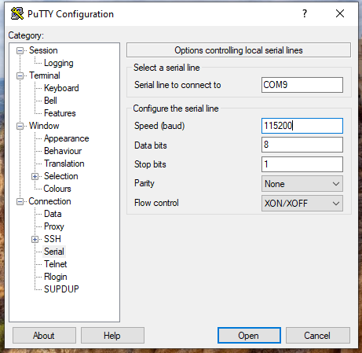Click the Stop bits field

tap(302, 164)
